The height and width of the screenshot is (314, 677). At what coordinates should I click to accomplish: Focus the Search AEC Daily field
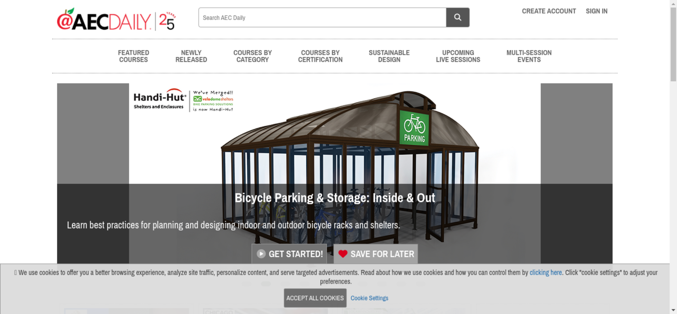tap(322, 18)
